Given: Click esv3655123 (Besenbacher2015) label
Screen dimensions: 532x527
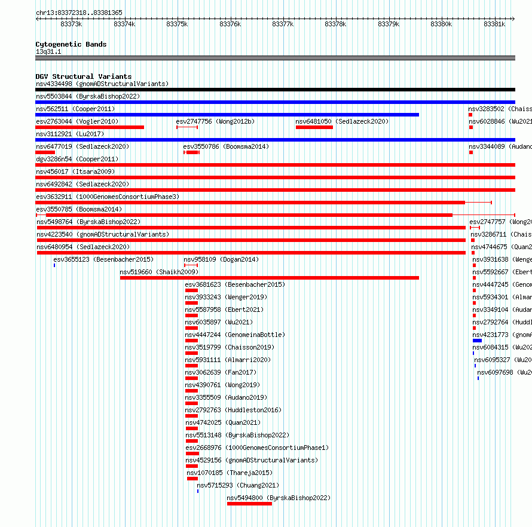Looking at the screenshot, I should tap(103, 259).
